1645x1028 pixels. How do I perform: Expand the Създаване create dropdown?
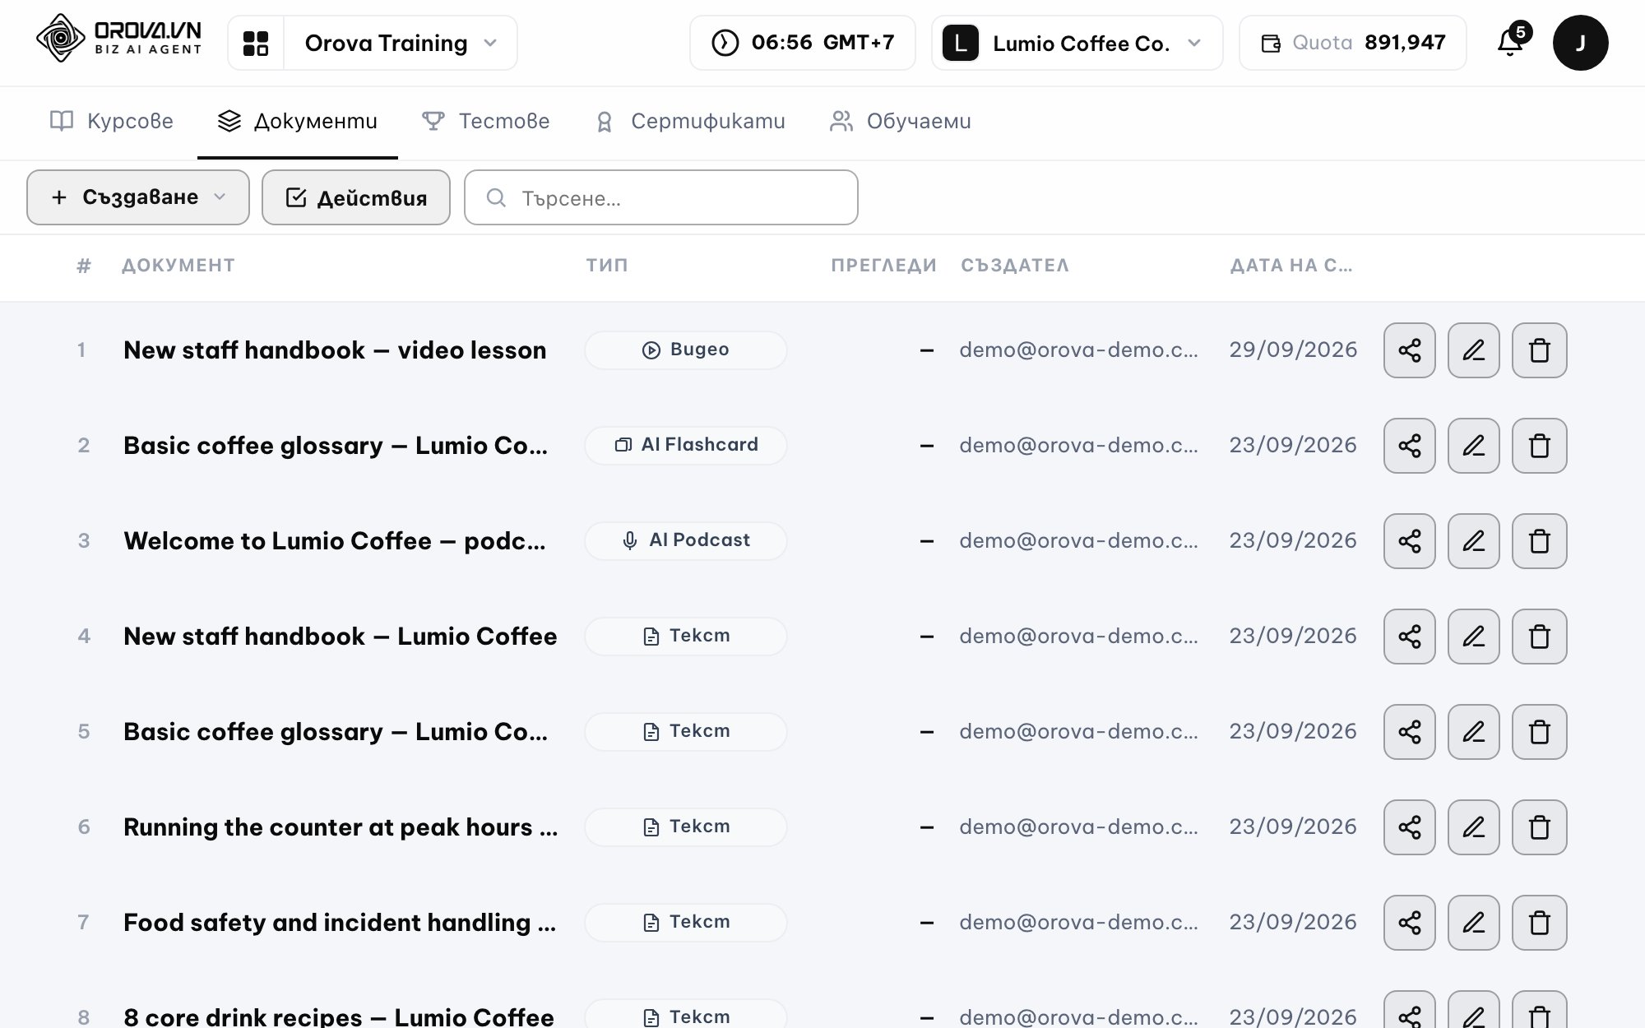point(138,197)
